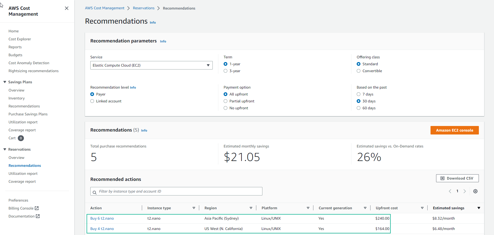
Task: Sort by Estimated savings column arrow
Action: 479,208
